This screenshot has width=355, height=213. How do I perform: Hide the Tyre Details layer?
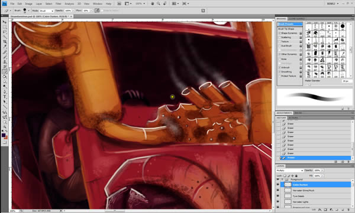tap(278, 196)
